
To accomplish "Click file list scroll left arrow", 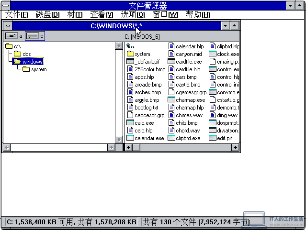I will pyautogui.click(x=128, y=148).
